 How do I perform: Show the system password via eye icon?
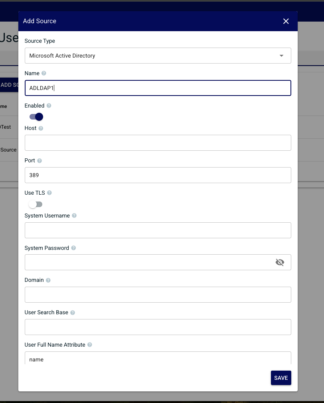coord(280,262)
